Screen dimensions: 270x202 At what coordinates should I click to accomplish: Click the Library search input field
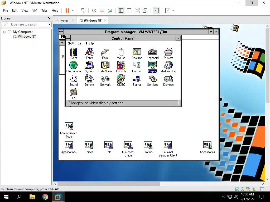click(x=24, y=24)
